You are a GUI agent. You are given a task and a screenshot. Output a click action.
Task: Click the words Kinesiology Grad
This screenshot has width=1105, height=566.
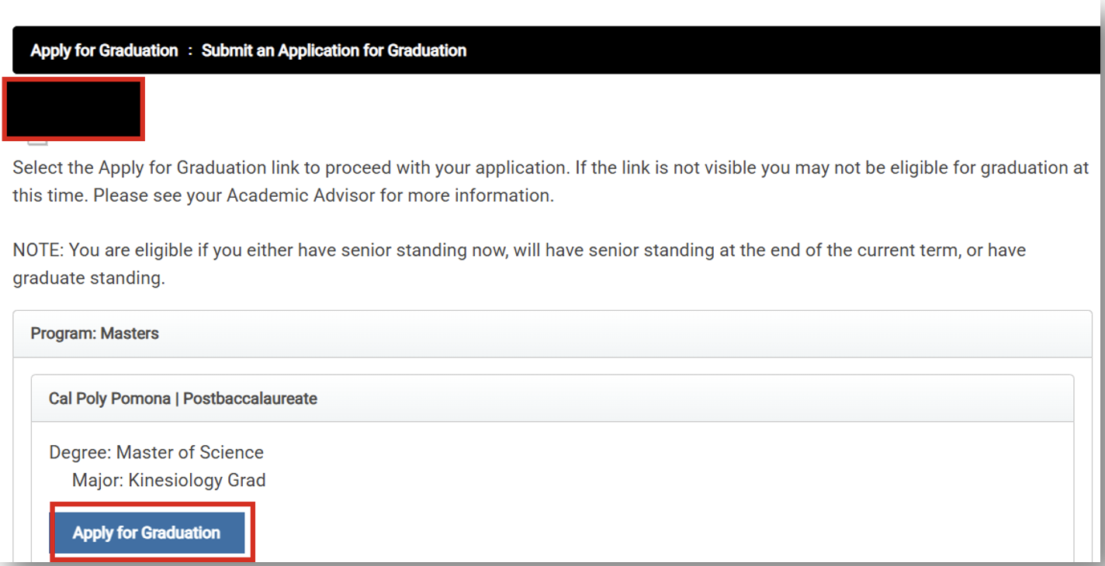(x=197, y=481)
